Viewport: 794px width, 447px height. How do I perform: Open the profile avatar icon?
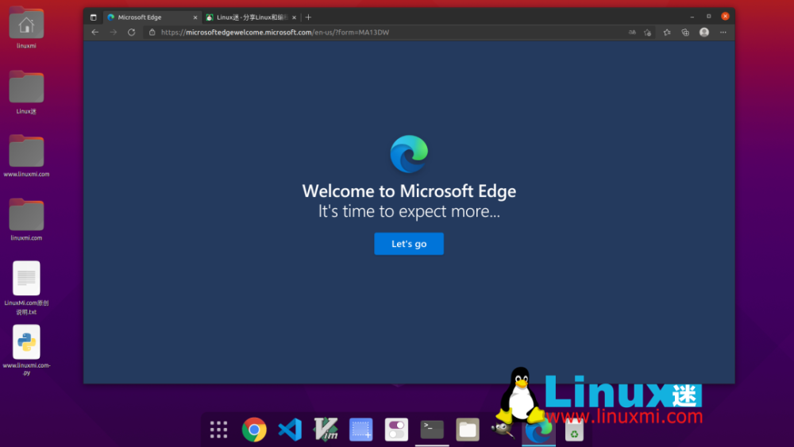[x=703, y=32]
